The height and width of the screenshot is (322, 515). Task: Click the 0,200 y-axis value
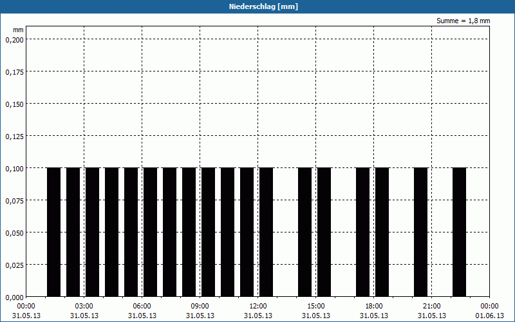point(14,40)
